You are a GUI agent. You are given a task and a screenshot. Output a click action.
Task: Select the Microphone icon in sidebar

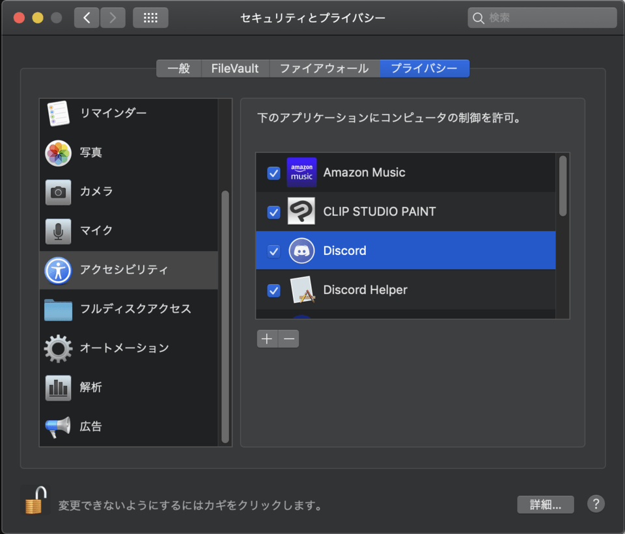[x=58, y=231]
